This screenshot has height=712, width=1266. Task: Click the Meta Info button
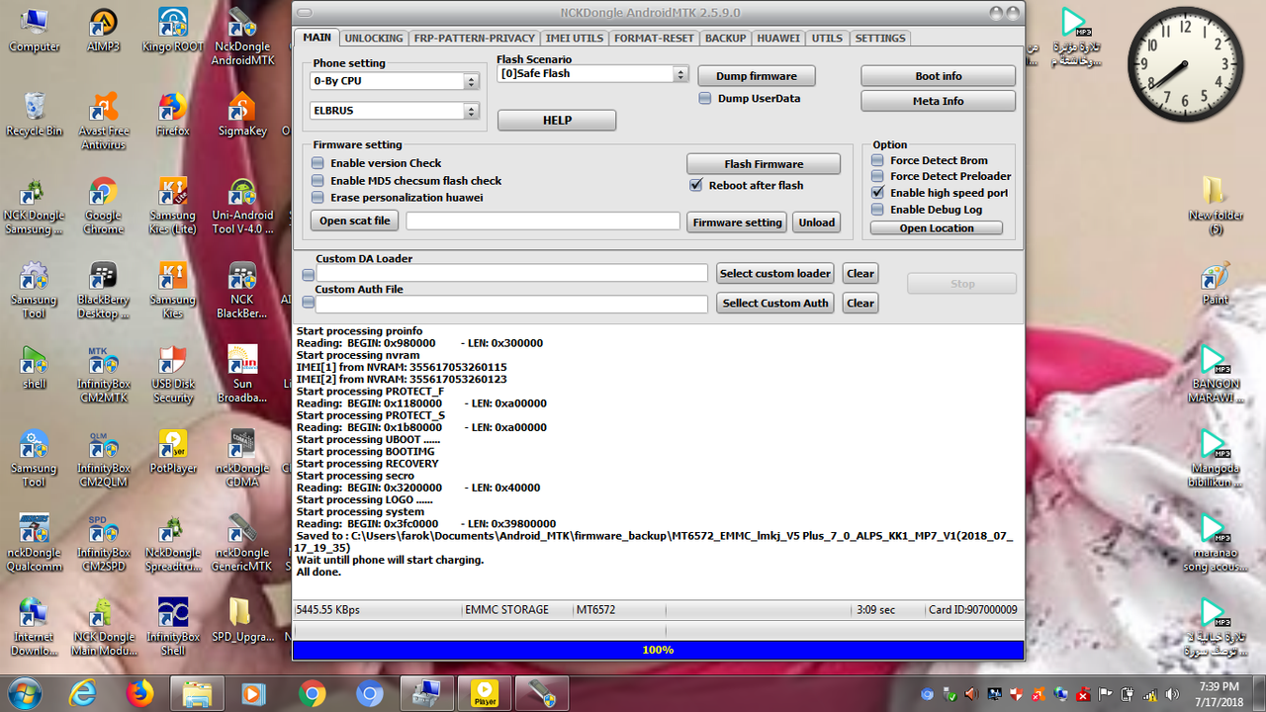(938, 101)
